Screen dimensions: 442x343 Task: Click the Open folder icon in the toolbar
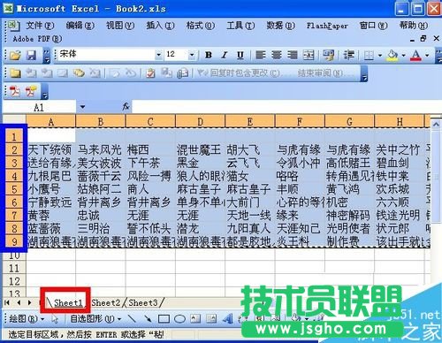coord(15,55)
